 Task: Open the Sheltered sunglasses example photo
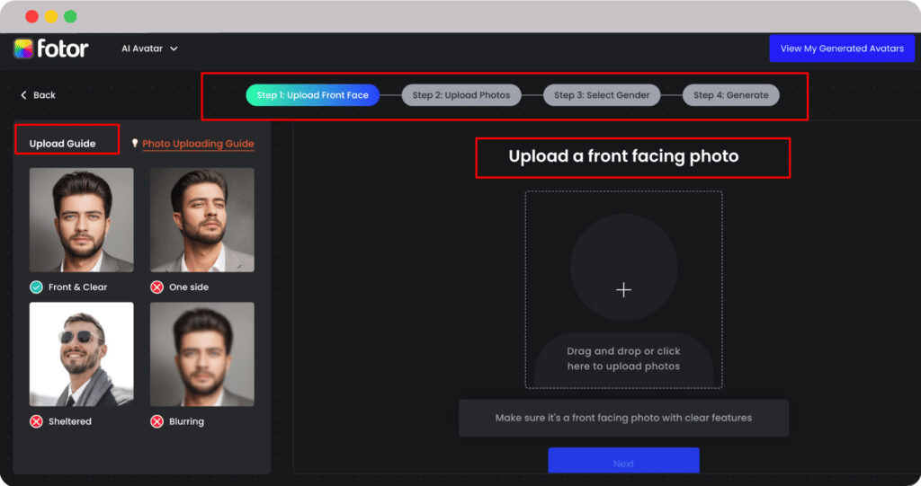[81, 354]
